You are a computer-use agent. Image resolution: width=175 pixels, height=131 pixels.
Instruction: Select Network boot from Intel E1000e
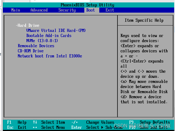pos(50,56)
